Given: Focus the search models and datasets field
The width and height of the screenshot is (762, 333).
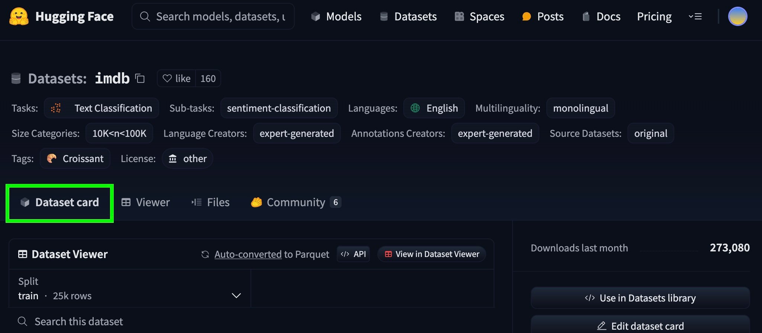Looking at the screenshot, I should coord(213,16).
